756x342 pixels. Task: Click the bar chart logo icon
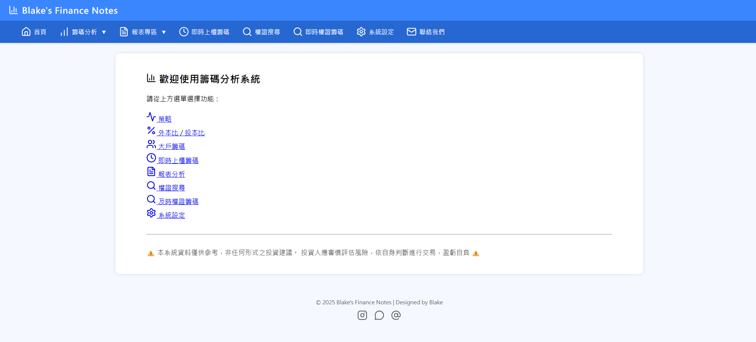point(14,10)
